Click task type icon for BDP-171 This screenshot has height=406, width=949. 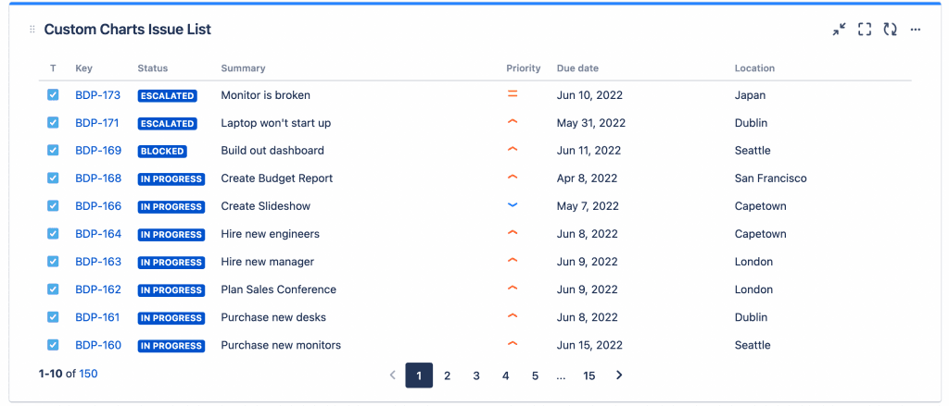point(53,122)
